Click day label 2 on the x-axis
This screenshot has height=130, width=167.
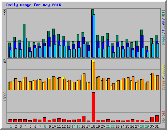16,126
